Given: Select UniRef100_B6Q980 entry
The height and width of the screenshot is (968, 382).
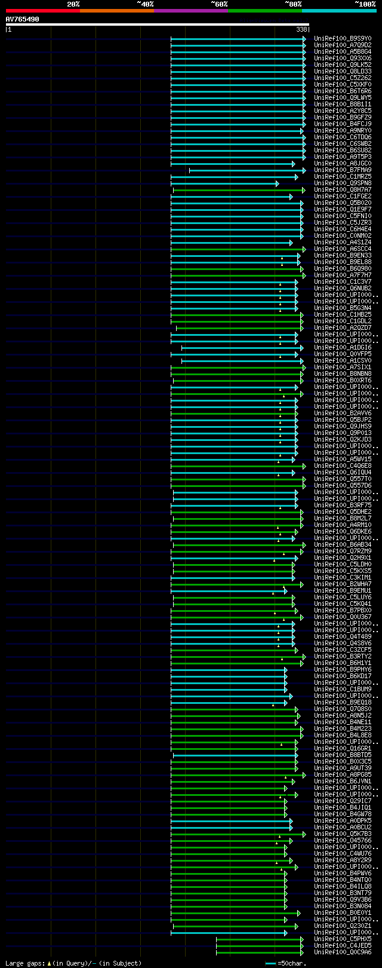Looking at the screenshot, I should (x=343, y=269).
